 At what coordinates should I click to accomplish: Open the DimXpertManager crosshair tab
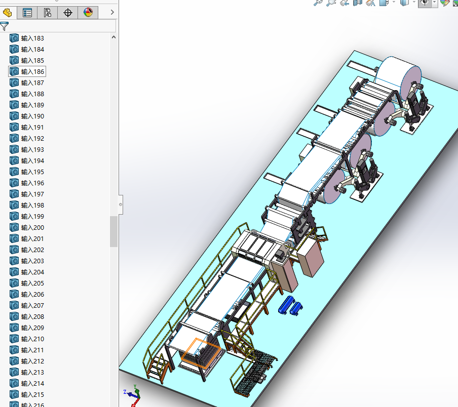tap(68, 13)
